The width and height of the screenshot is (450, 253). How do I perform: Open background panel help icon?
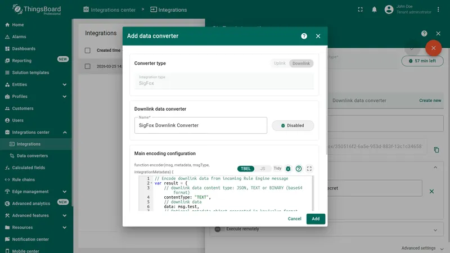[424, 34]
